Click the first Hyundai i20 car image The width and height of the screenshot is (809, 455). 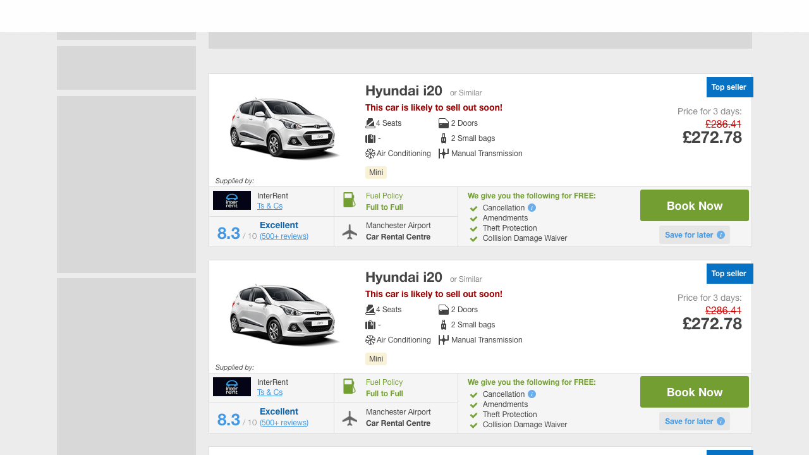click(284, 127)
